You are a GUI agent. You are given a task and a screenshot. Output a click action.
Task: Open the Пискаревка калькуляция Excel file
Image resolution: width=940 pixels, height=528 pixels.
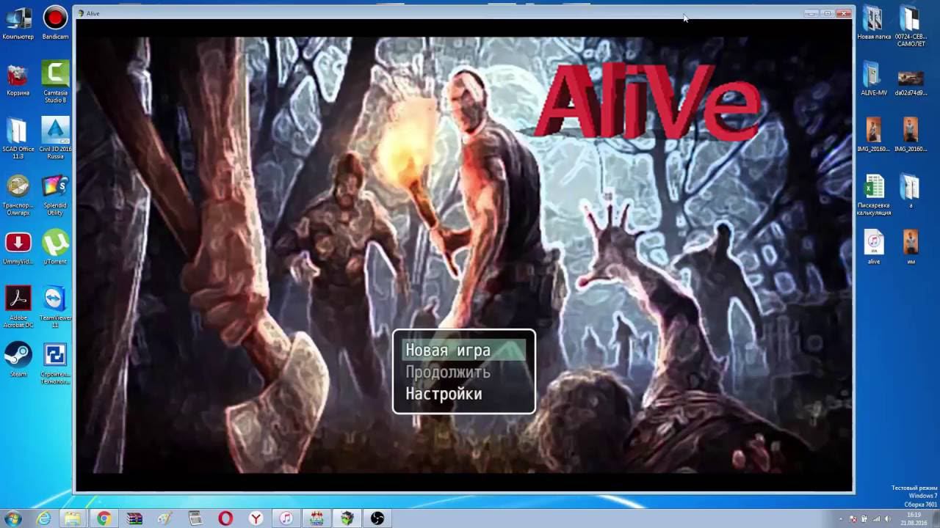click(x=873, y=195)
